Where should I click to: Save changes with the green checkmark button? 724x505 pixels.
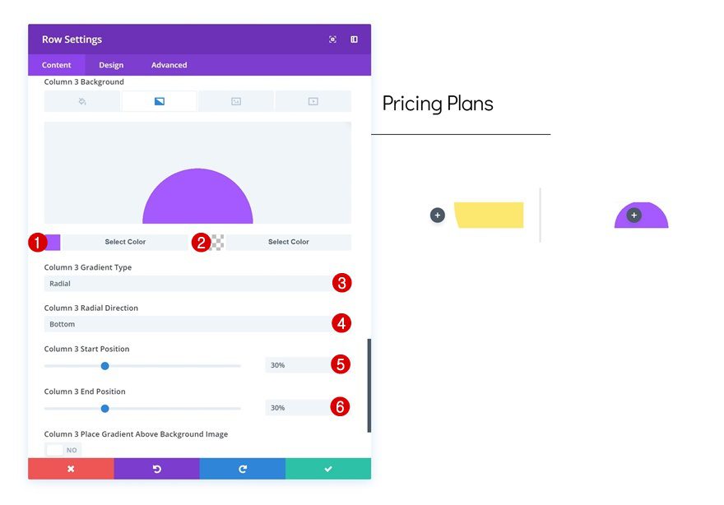click(327, 467)
